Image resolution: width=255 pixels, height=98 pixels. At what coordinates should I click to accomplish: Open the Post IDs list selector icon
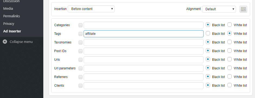pos(80,51)
